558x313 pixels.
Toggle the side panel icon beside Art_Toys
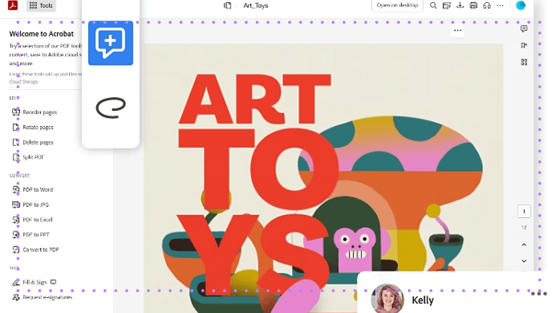tap(227, 5)
